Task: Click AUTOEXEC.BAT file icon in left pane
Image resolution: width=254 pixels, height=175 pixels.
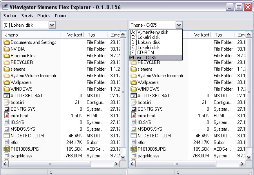Action: coord(7,95)
